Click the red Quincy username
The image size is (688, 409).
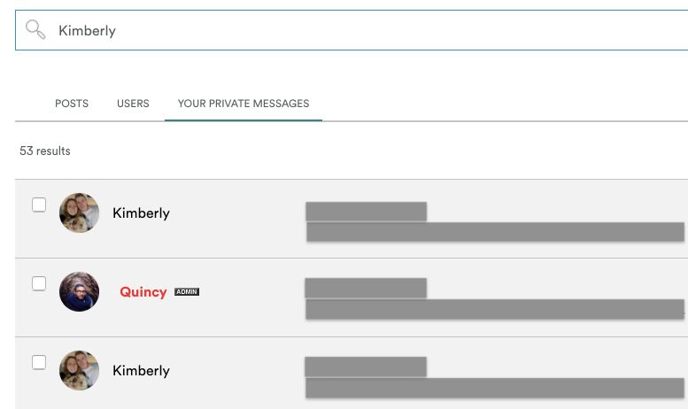143,292
